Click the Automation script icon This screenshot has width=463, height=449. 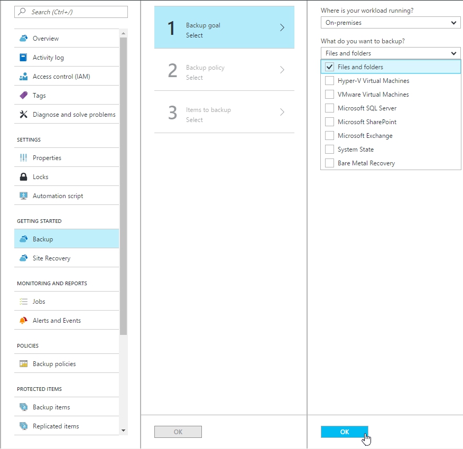(x=23, y=196)
